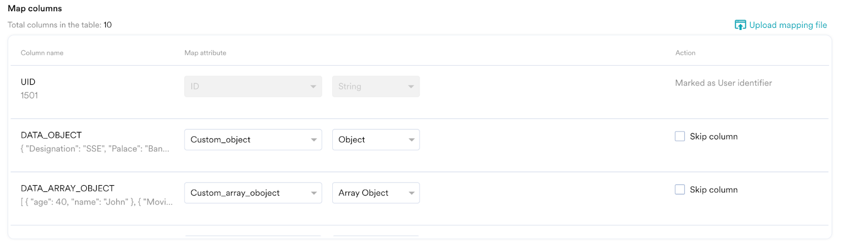Expand the Custom_array_oboject attribute dropdown
The image size is (841, 245).
pos(253,193)
